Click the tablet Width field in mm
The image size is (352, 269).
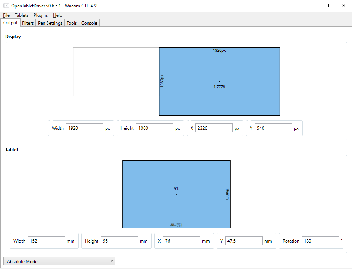click(46, 241)
